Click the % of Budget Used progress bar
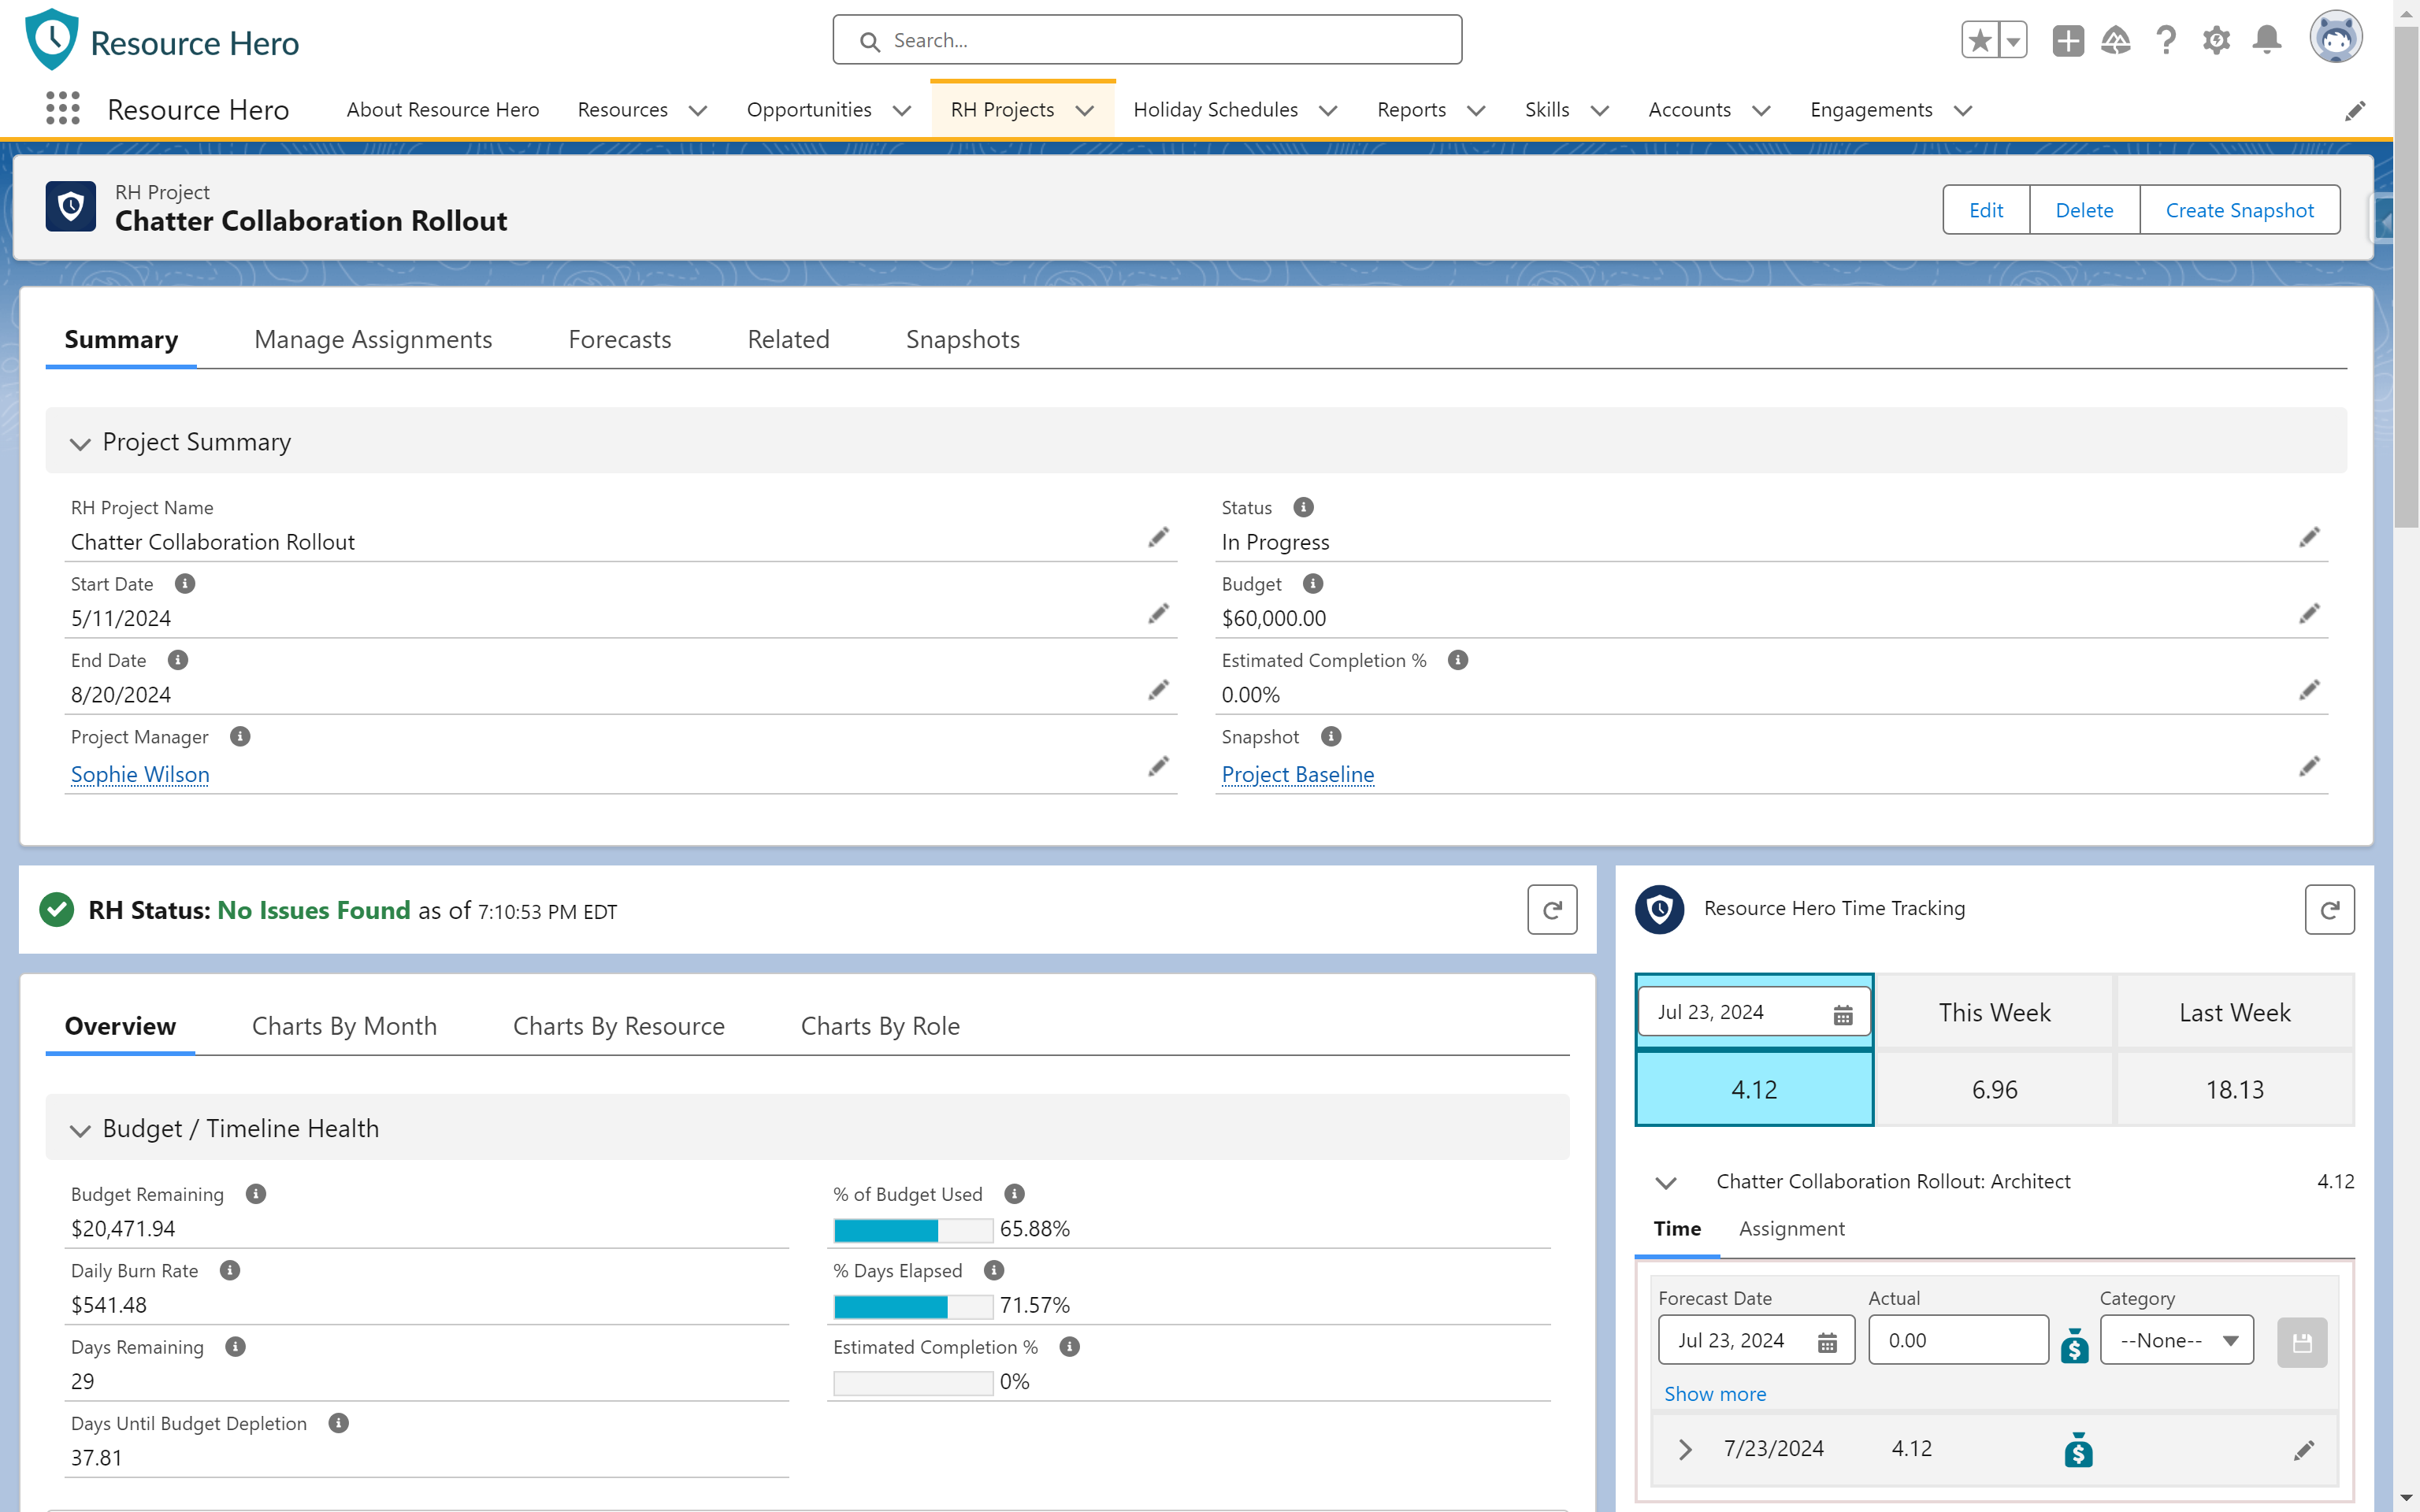Viewport: 2420px width, 1512px height. point(913,1229)
